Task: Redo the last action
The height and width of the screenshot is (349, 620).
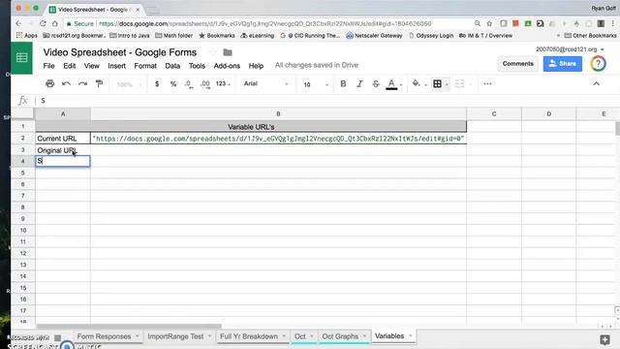Action: click(82, 84)
